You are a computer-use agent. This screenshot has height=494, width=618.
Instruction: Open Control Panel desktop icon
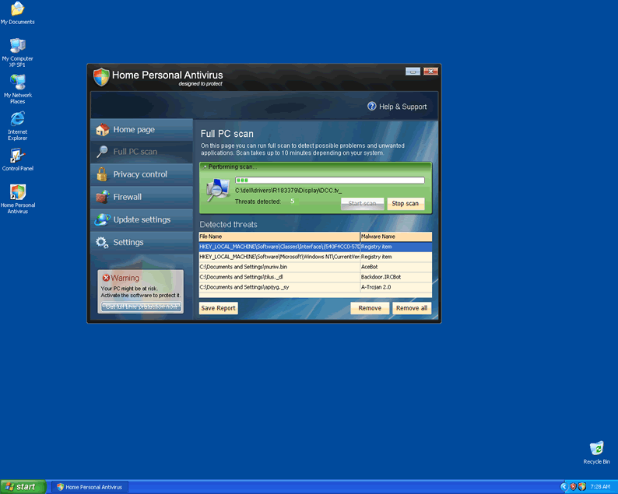(17, 156)
